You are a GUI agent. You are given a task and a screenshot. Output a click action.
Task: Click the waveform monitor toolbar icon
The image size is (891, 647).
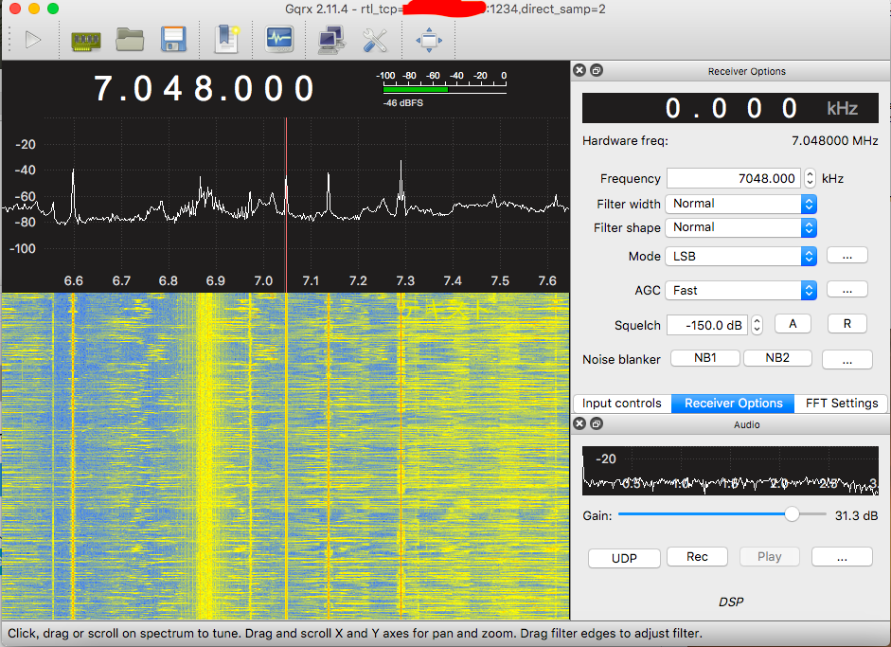[279, 39]
